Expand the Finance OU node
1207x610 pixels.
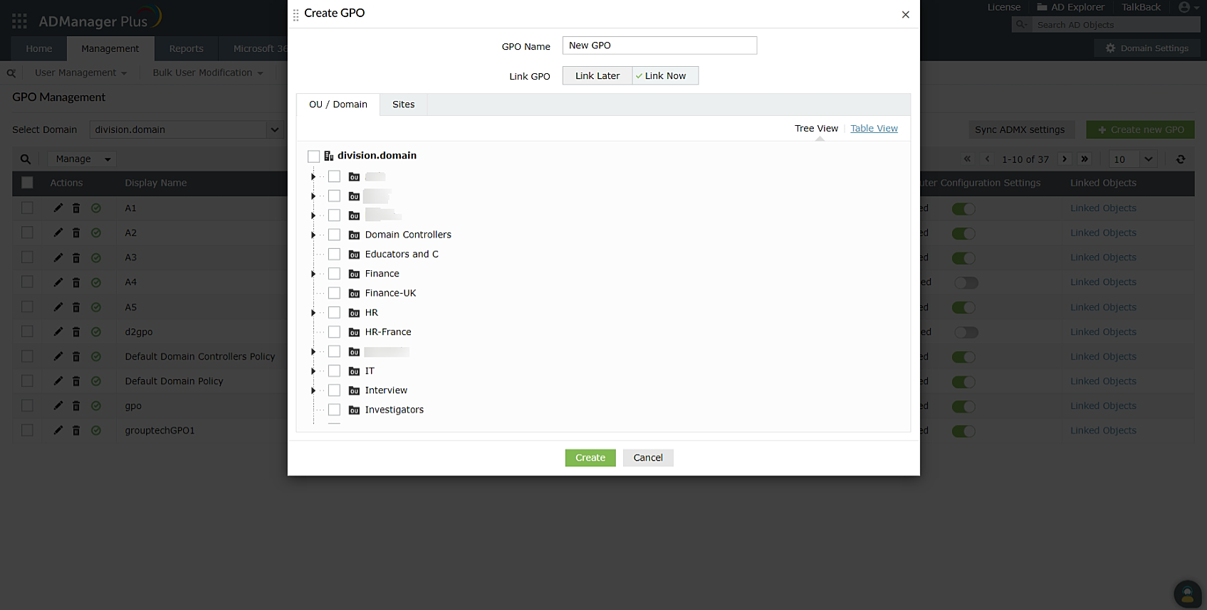[x=313, y=274]
